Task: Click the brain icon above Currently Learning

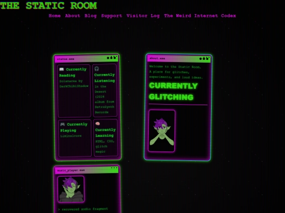Action: [98, 124]
